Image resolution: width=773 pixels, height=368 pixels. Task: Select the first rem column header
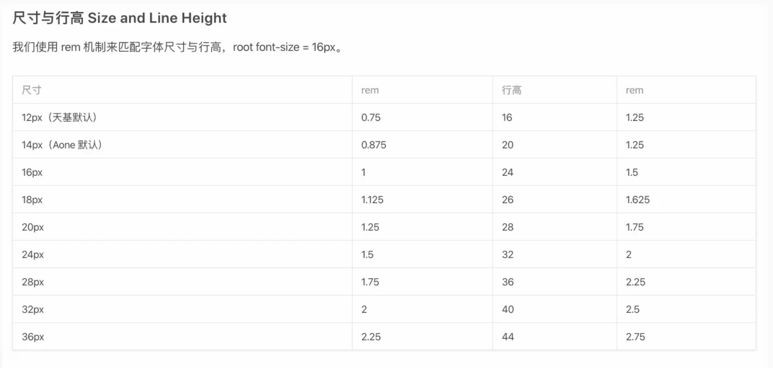pyautogui.click(x=370, y=90)
